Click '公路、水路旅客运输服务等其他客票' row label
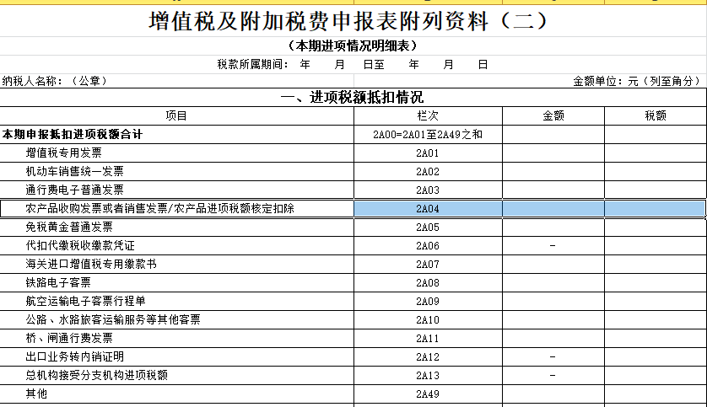 113,319
